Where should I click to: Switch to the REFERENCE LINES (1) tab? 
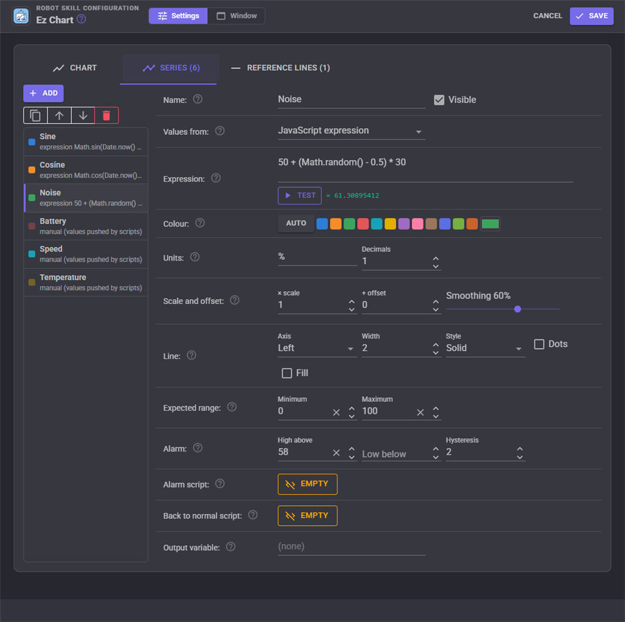point(281,68)
